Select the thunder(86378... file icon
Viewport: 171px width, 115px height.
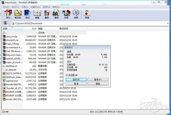point(4,84)
